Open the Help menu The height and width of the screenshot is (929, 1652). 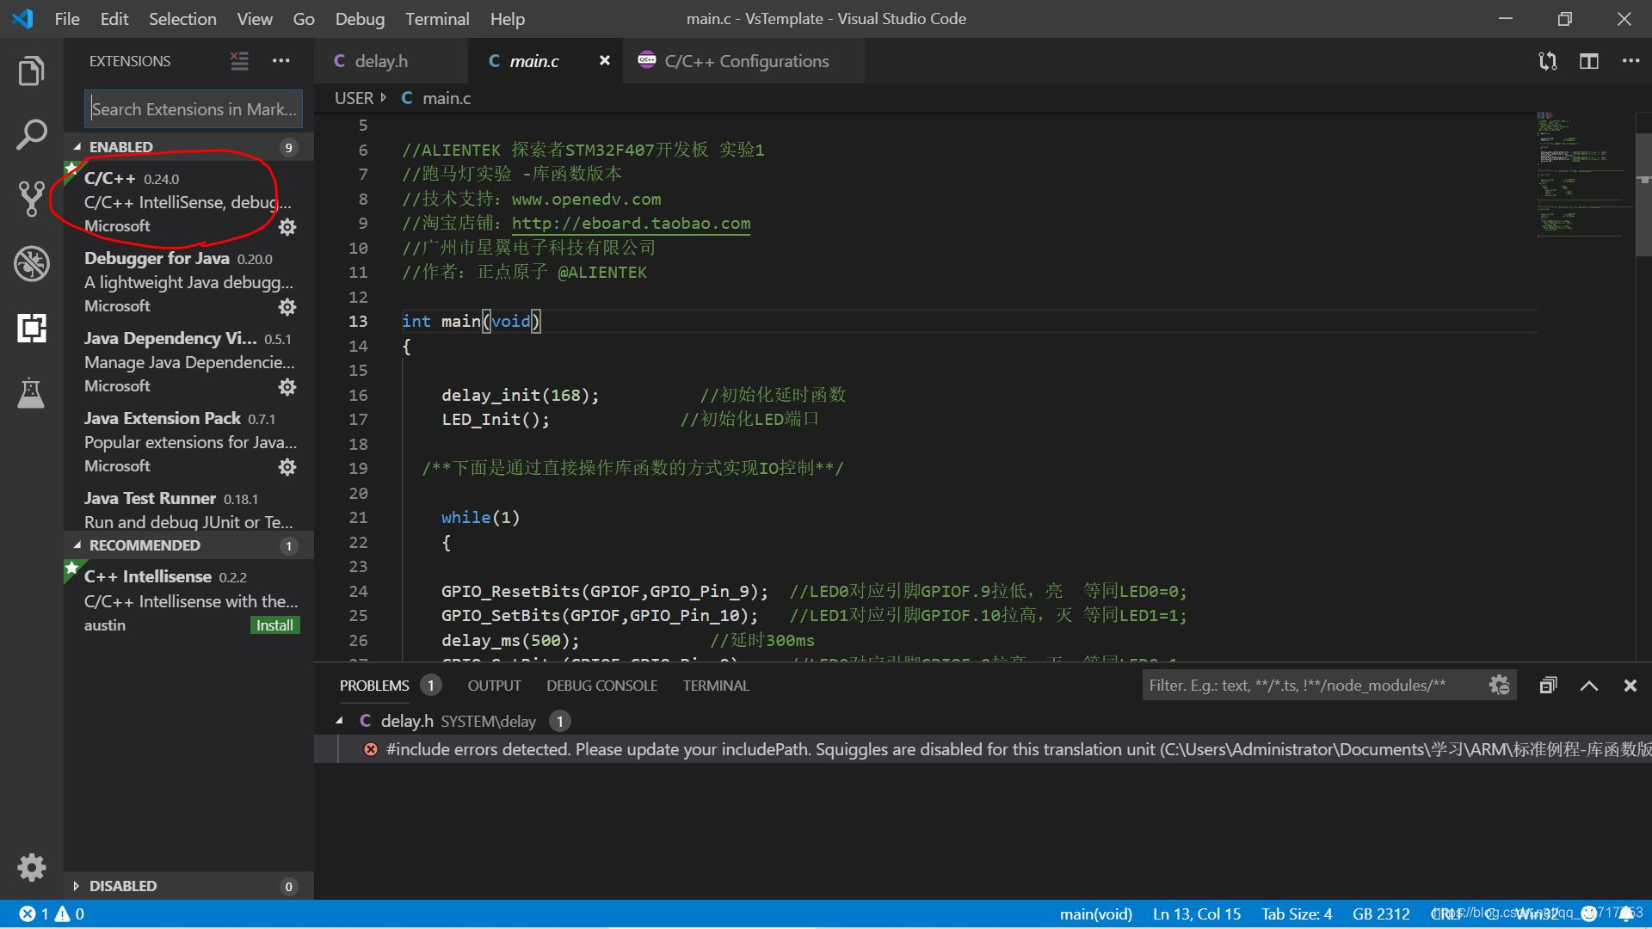[x=508, y=19]
